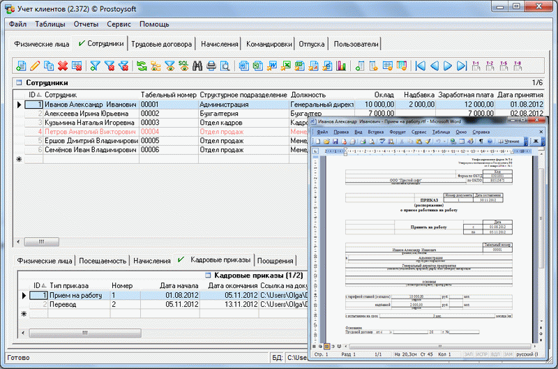
Task: Jump to the first record arrow
Action: pyautogui.click(x=421, y=66)
